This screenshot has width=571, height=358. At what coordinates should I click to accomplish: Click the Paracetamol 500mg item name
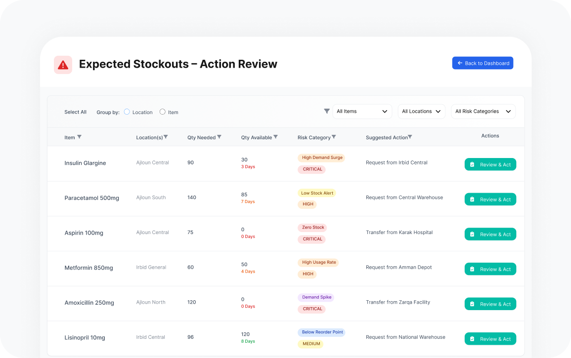tap(92, 198)
